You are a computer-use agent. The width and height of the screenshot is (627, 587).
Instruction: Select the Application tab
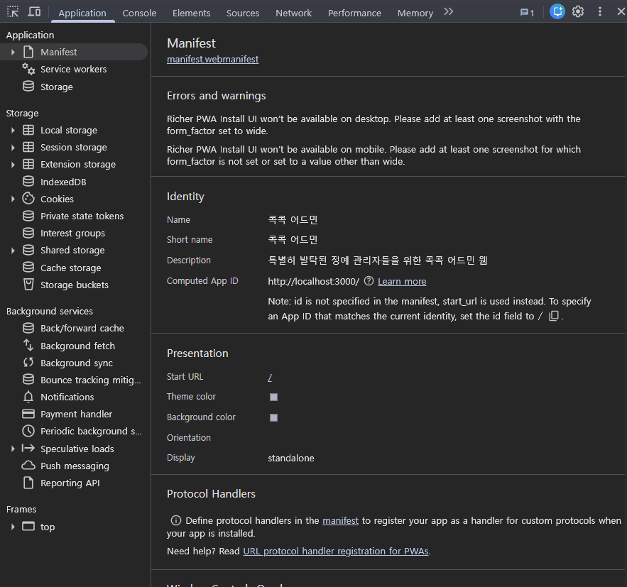pyautogui.click(x=82, y=13)
